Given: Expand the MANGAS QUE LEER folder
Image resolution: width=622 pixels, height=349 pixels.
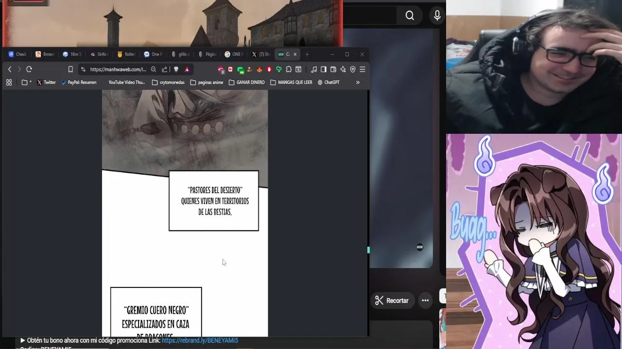Looking at the screenshot, I should (291, 82).
